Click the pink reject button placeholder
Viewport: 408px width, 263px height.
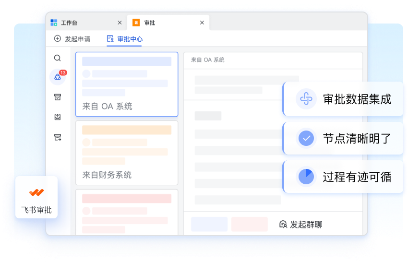click(249, 224)
